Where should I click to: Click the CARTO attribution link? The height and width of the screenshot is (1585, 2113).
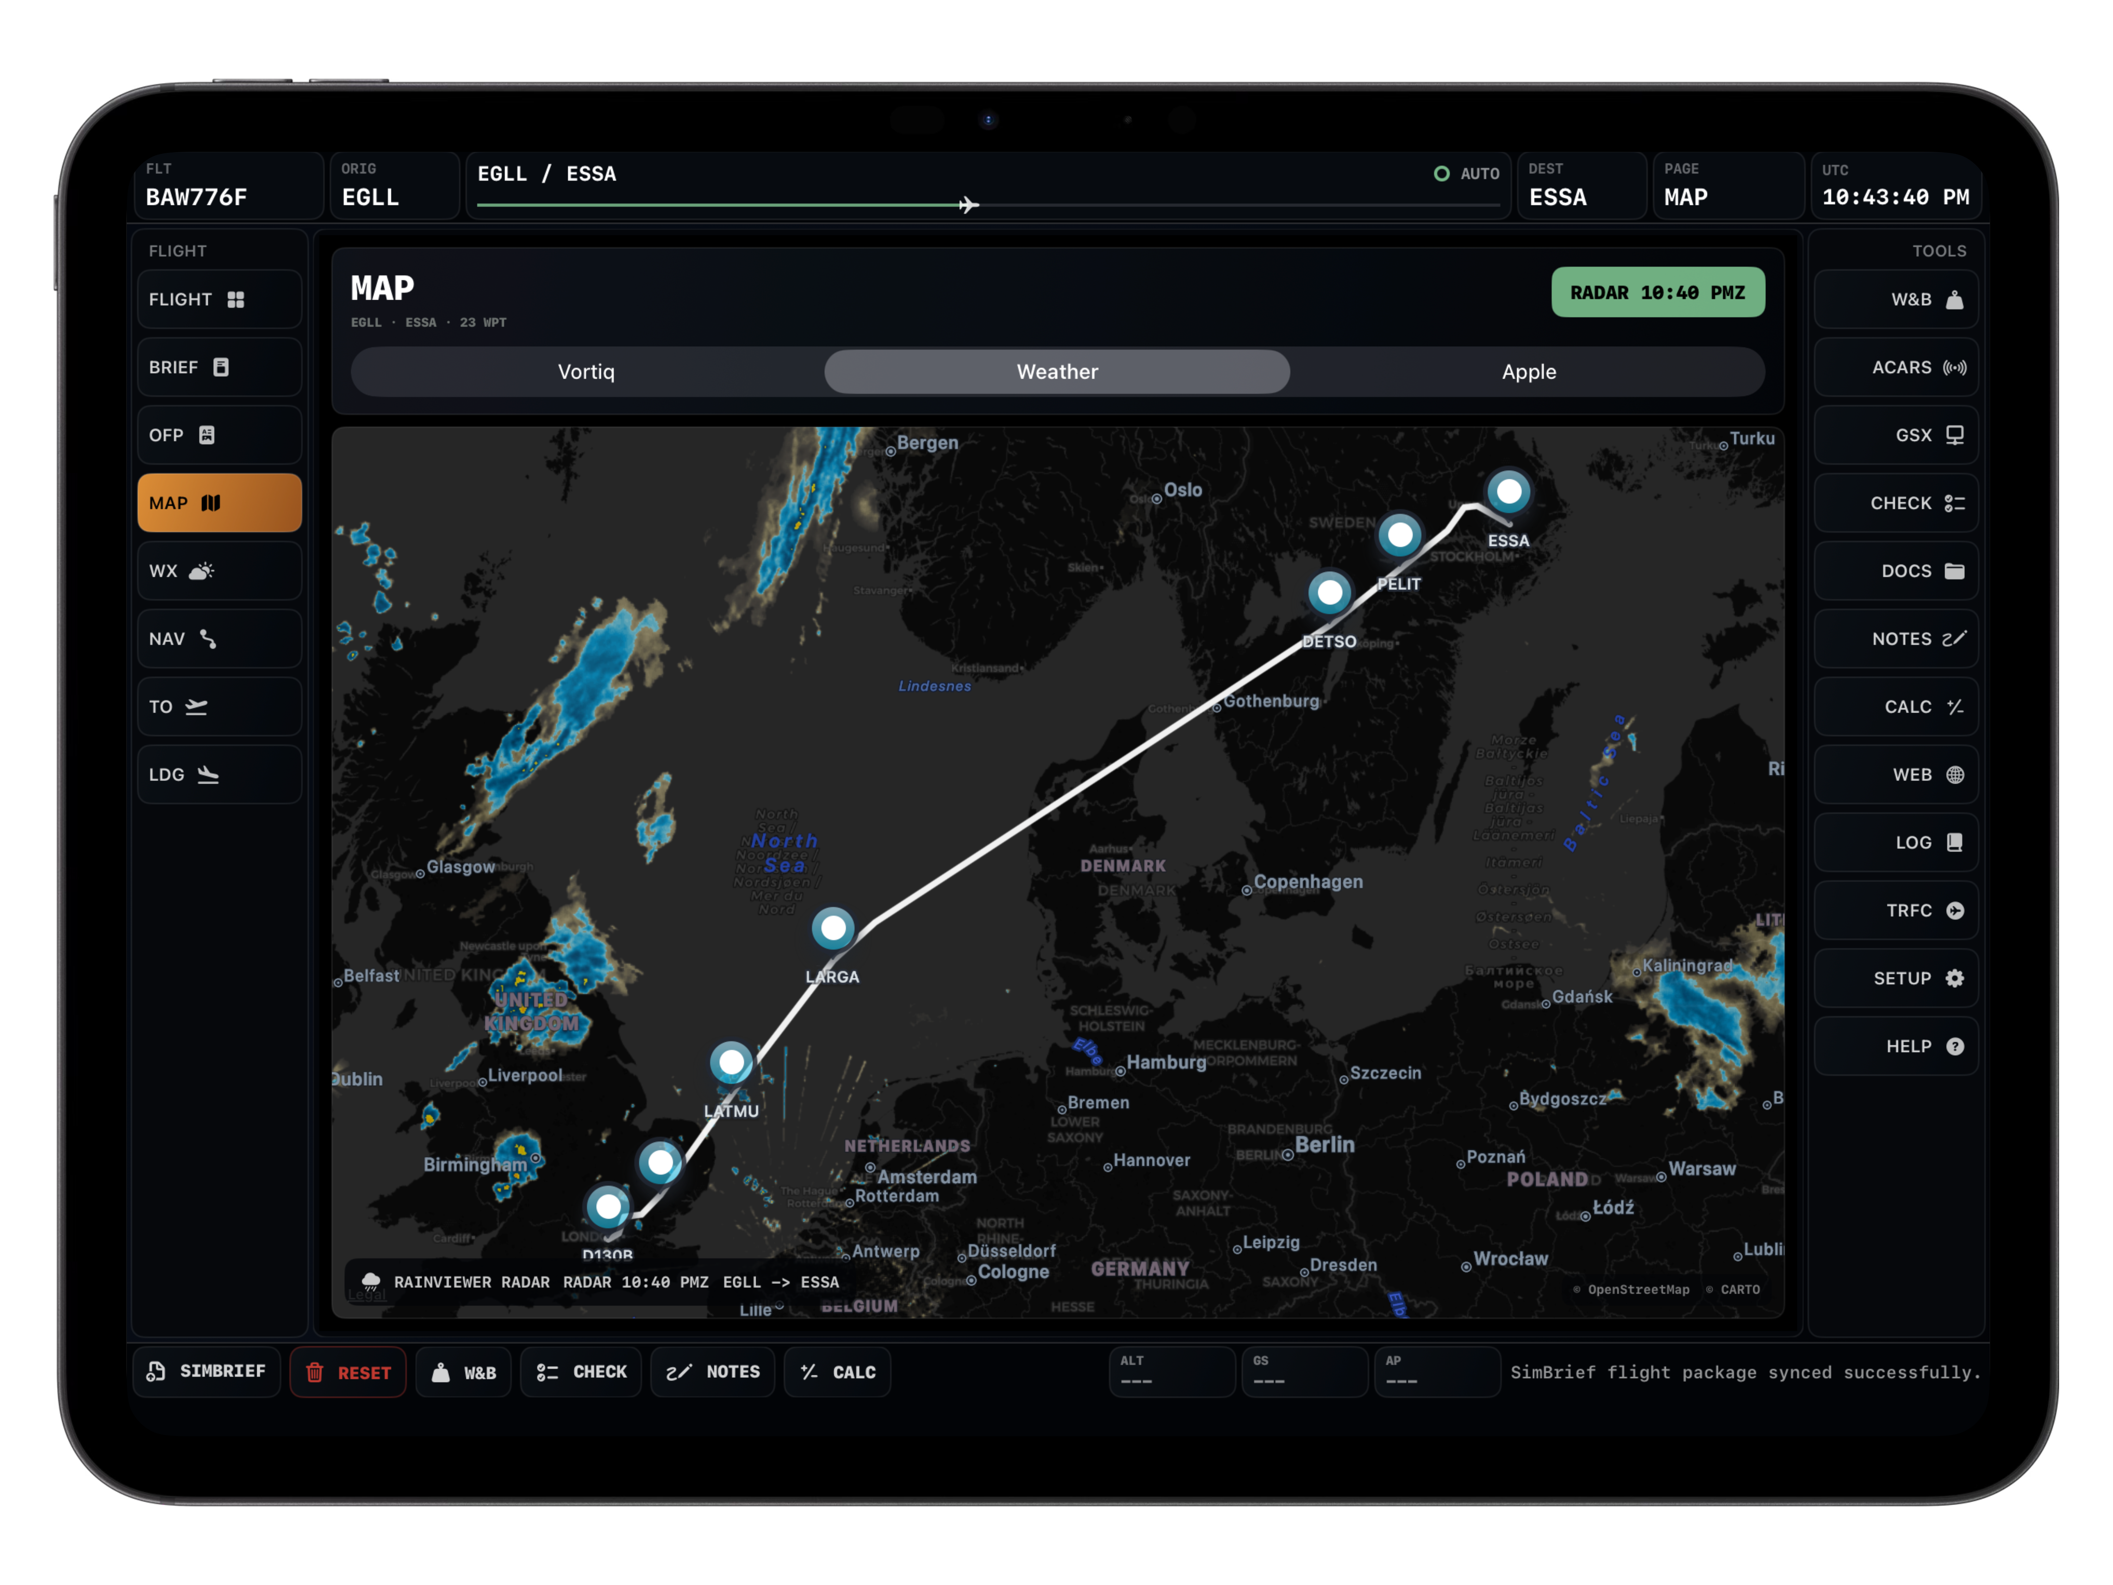(x=1733, y=1290)
